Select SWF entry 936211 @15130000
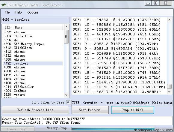The height and width of the screenshot is (132, 174). click(116, 77)
